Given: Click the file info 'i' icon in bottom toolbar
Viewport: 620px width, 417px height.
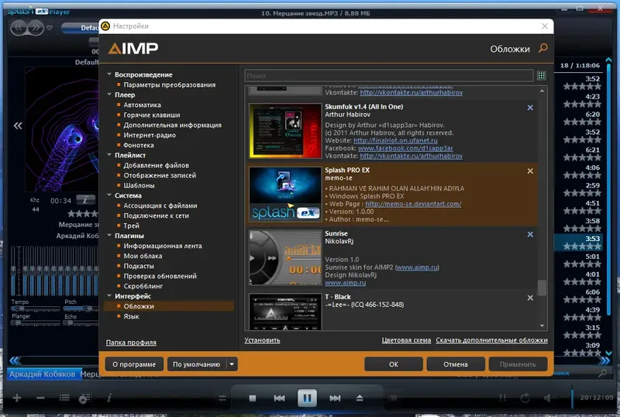Looking at the screenshot, I should 109,398.
